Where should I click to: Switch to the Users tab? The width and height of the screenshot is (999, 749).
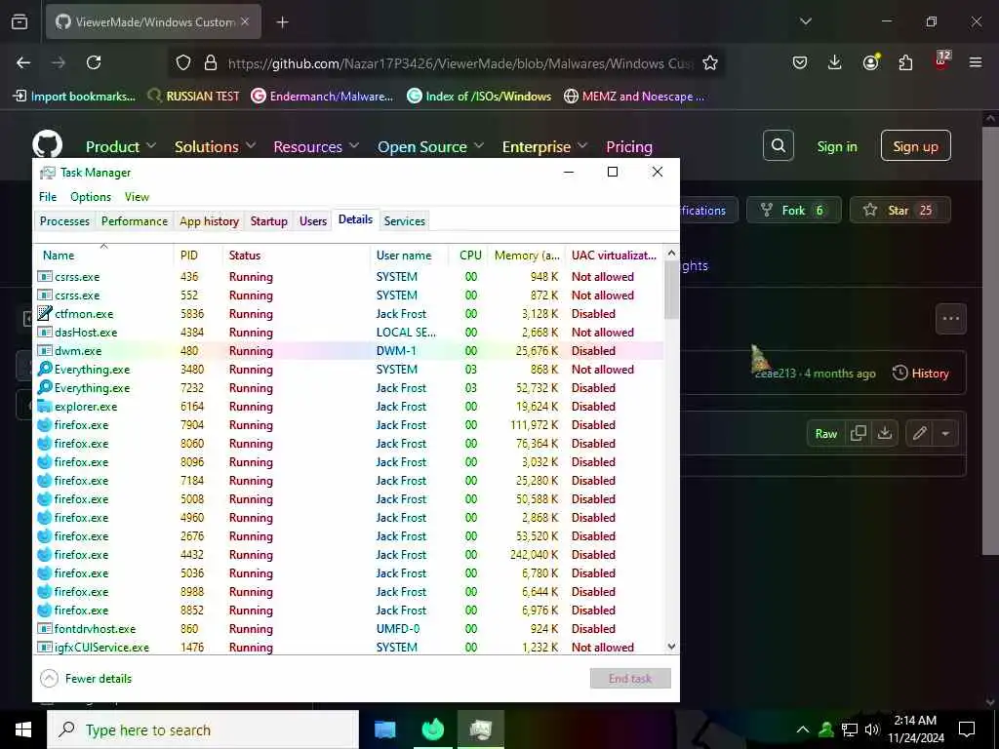point(313,221)
